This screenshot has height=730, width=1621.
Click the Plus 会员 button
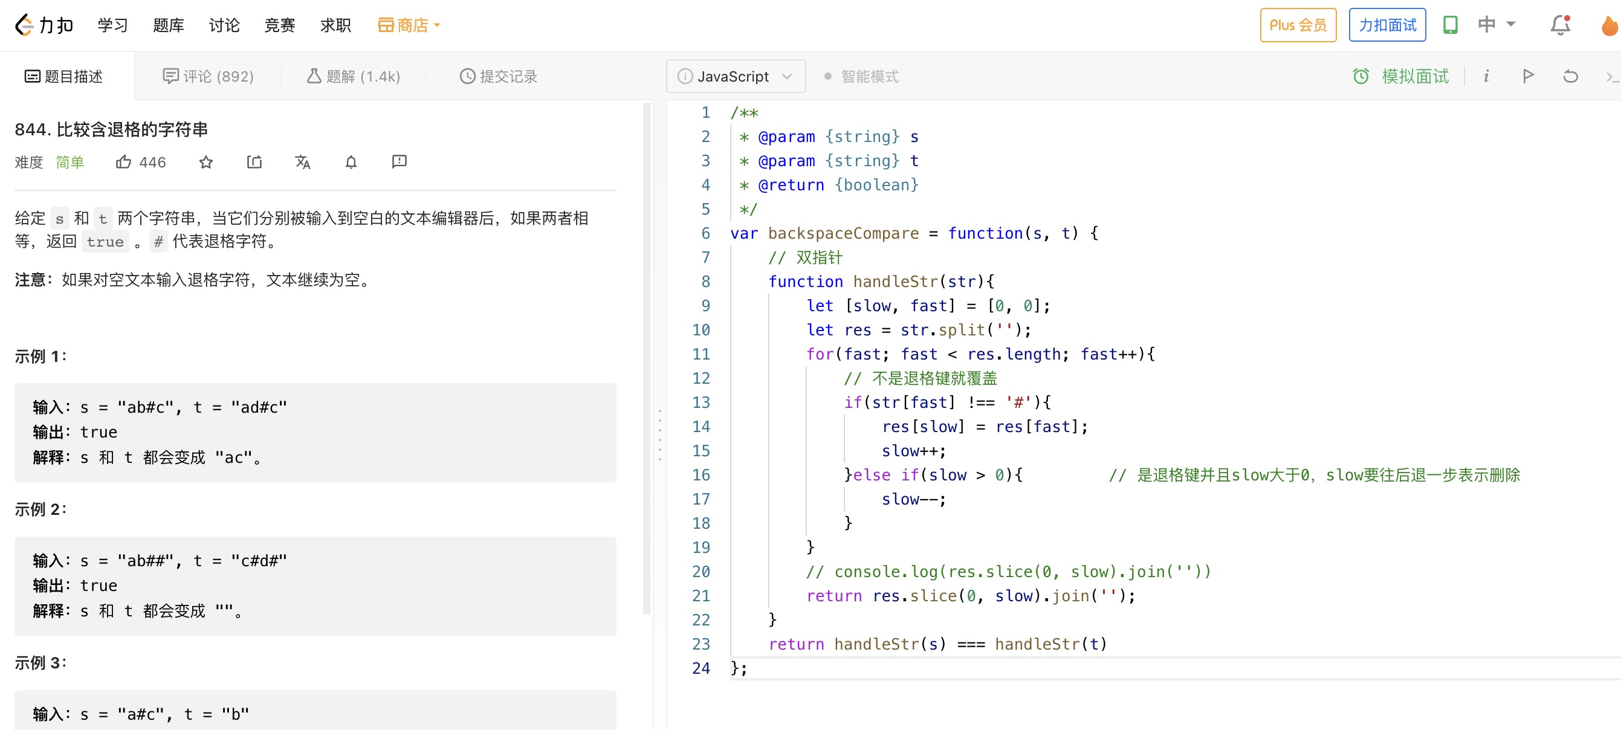tap(1298, 25)
